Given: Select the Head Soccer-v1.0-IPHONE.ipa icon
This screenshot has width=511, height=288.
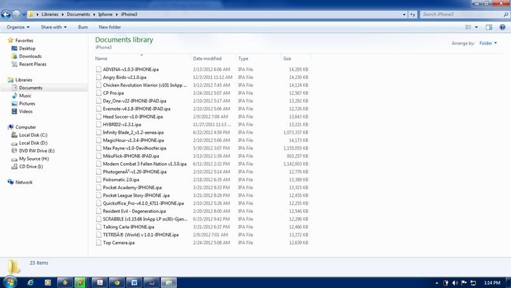Looking at the screenshot, I should (98, 117).
